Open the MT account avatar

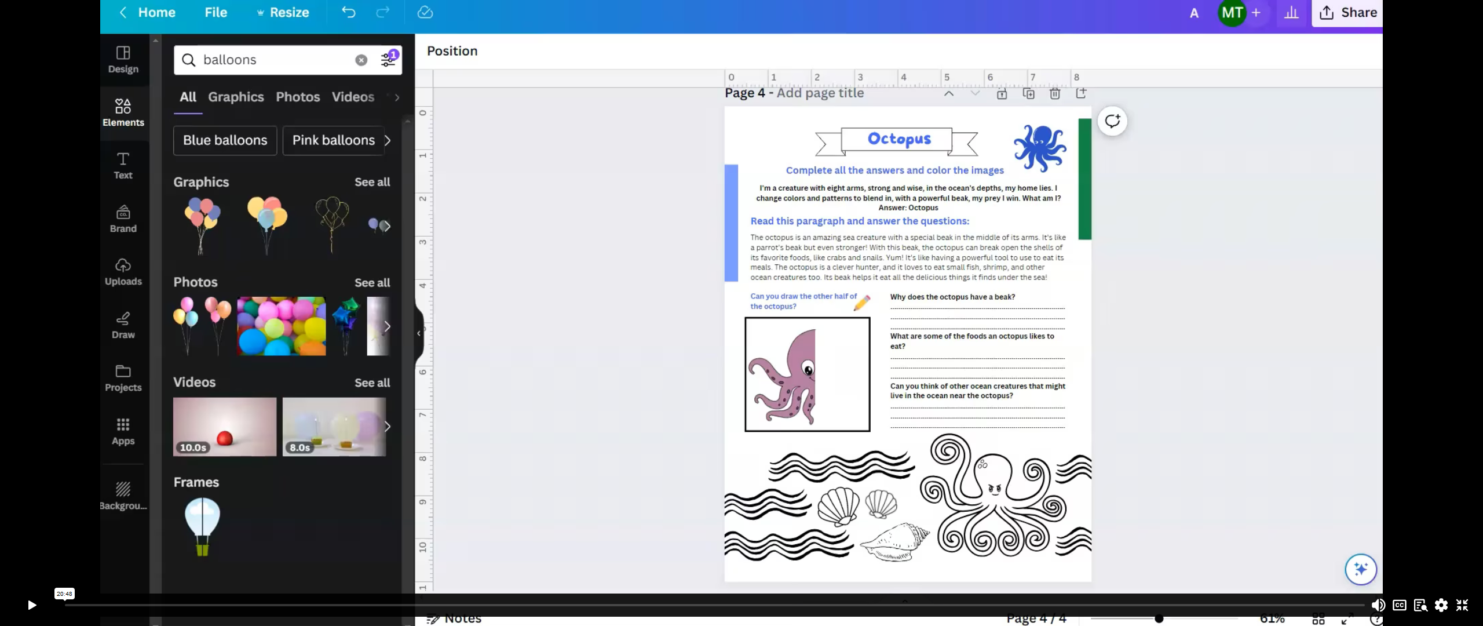pyautogui.click(x=1232, y=13)
